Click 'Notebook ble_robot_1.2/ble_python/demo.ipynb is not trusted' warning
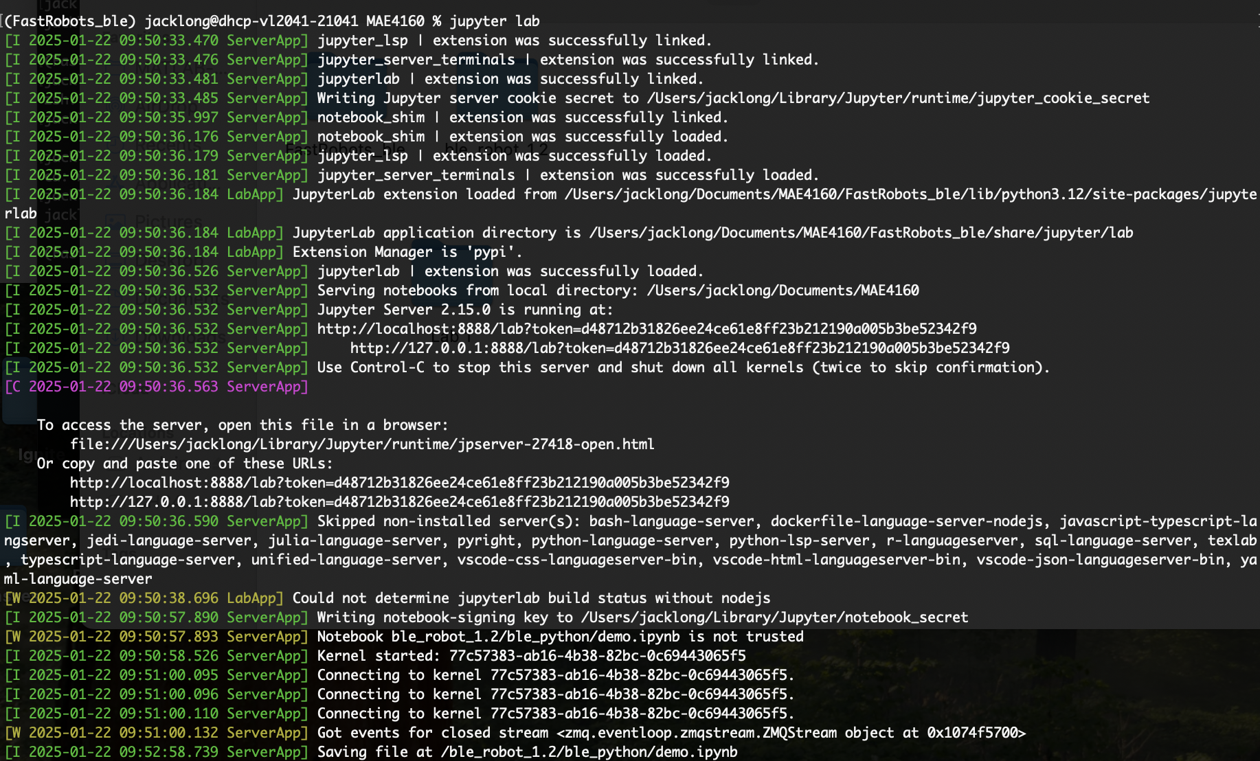Image resolution: width=1260 pixels, height=761 pixels. click(x=404, y=637)
